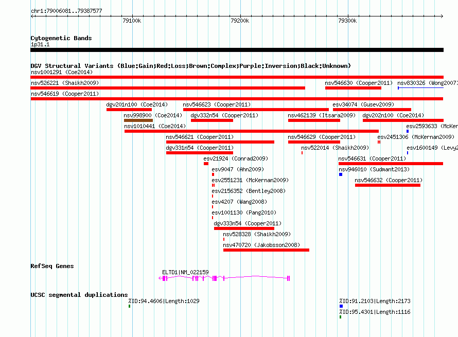Image resolution: width=458 pixels, height=337 pixels.
Task: Click nsv546623 (Cooper2011) label
Action: pyautogui.click(x=217, y=104)
